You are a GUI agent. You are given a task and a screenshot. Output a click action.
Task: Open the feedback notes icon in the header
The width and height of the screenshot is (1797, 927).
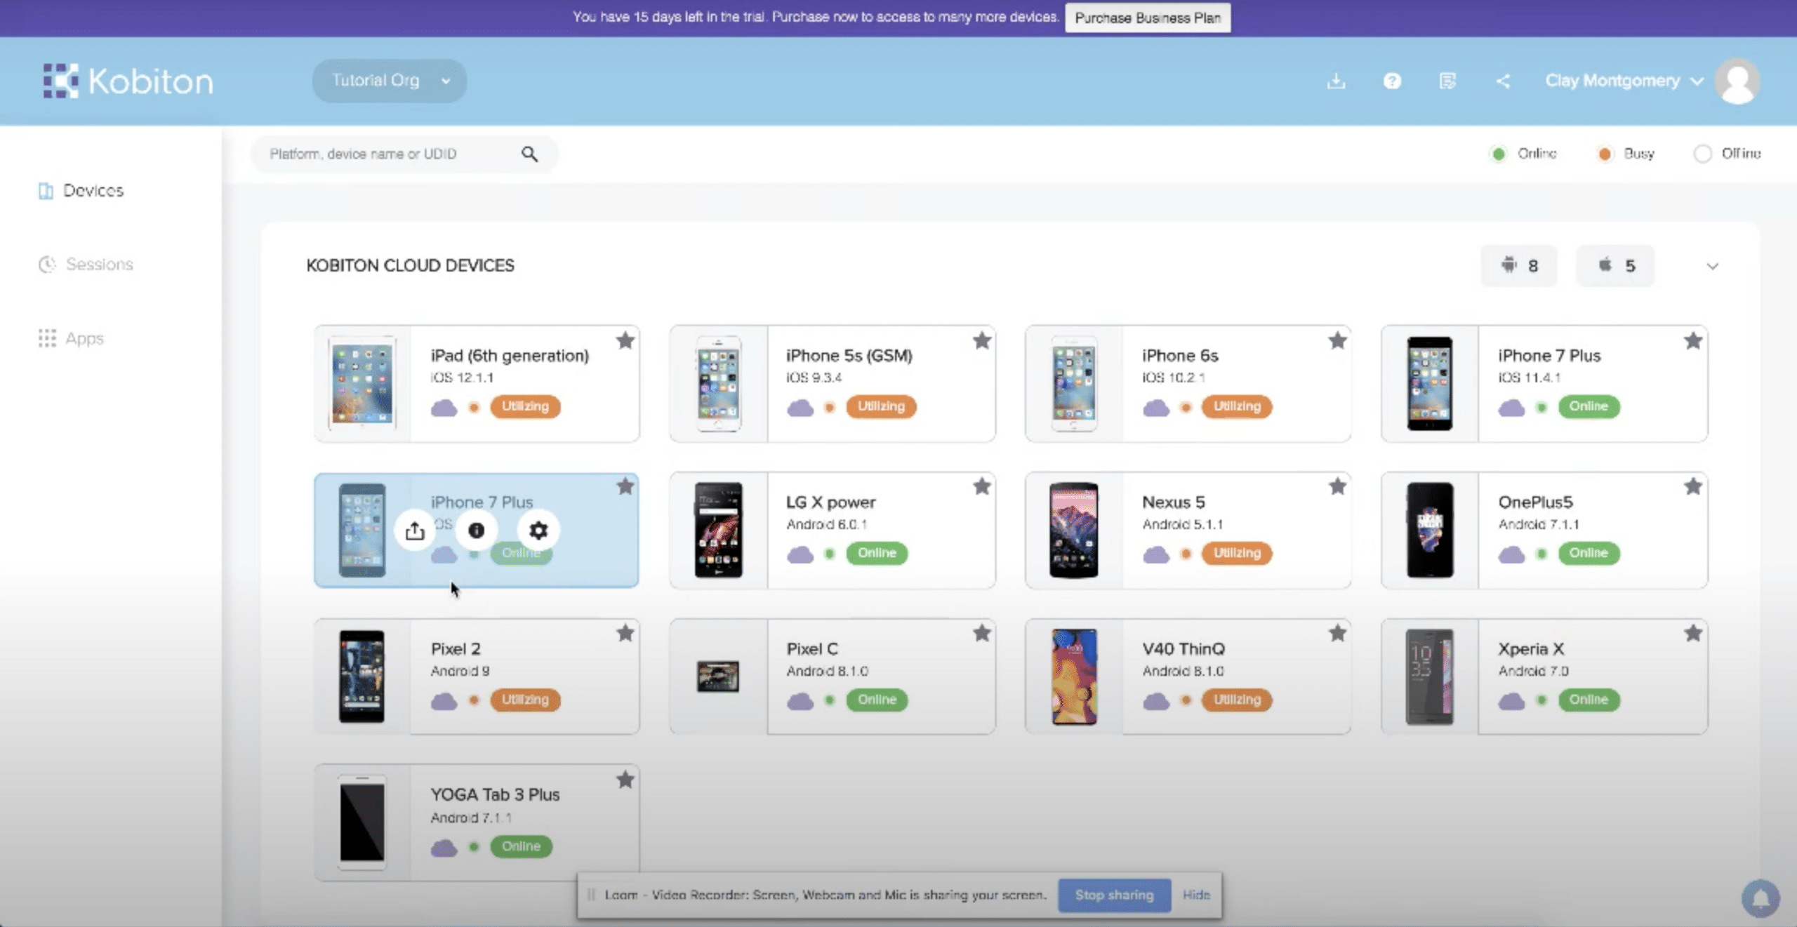point(1447,81)
